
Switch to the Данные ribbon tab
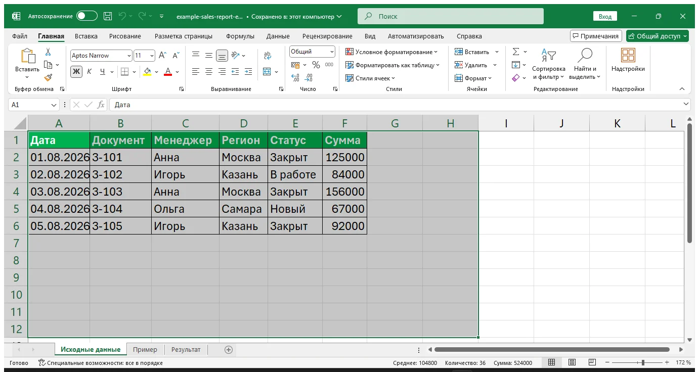pyautogui.click(x=278, y=36)
